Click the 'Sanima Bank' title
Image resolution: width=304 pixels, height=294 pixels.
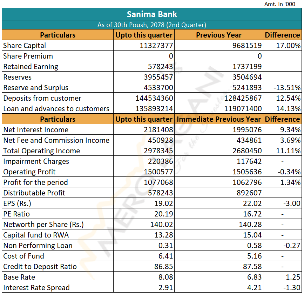(x=152, y=14)
